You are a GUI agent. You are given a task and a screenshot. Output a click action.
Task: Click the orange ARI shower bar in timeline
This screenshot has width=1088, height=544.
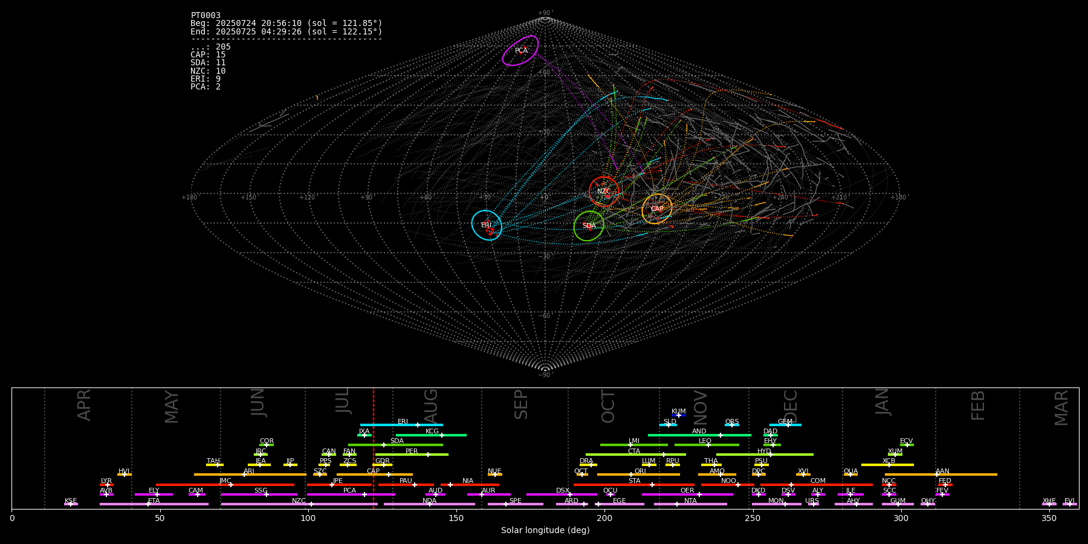[x=250, y=474]
